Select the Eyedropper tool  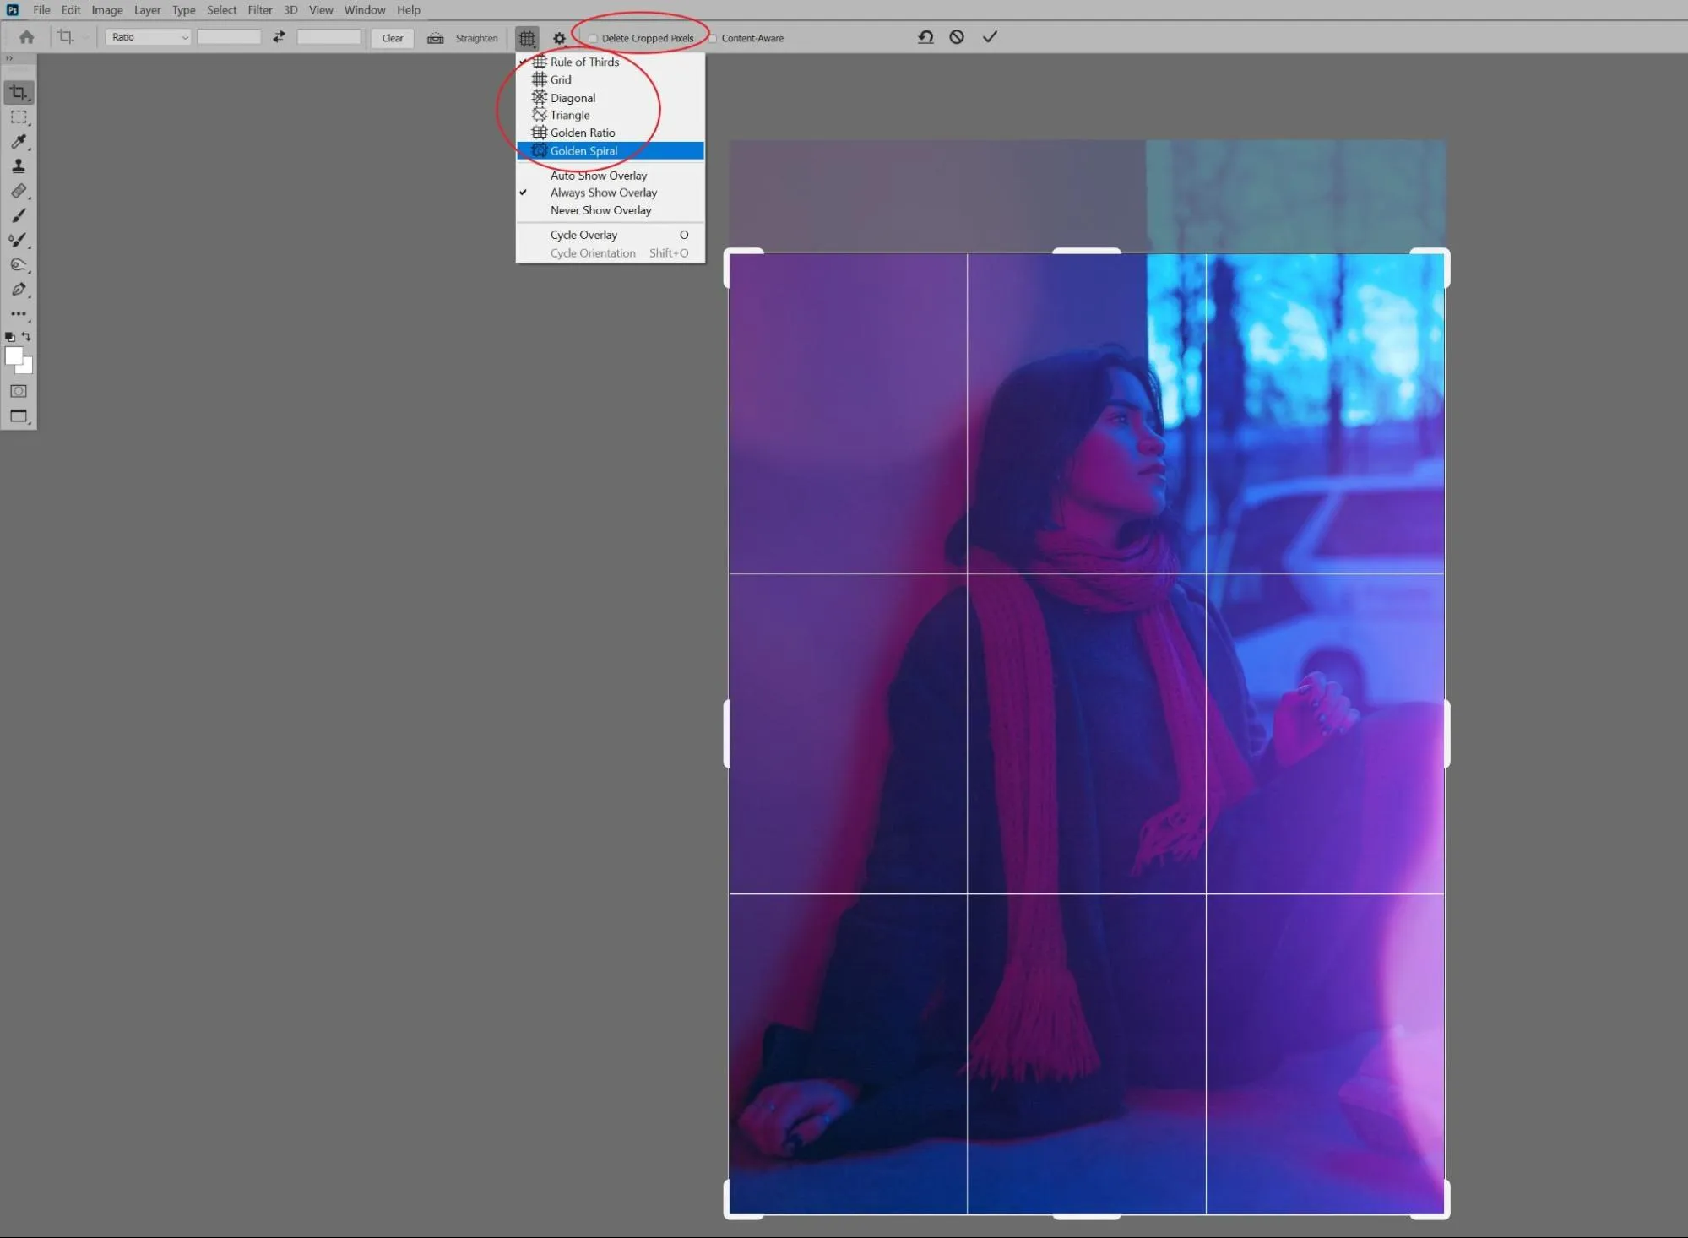(x=19, y=142)
